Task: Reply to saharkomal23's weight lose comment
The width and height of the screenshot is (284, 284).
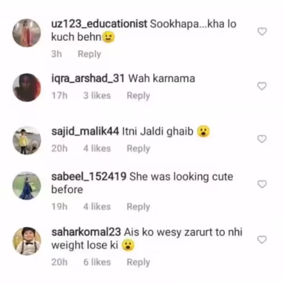Action: tap(139, 262)
